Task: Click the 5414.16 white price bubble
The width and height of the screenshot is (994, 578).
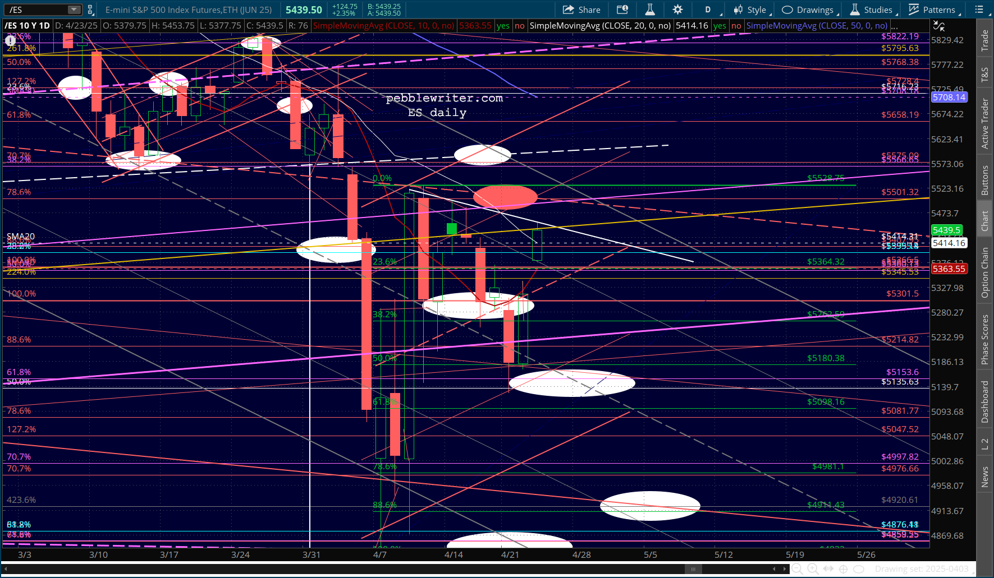Action: click(949, 243)
